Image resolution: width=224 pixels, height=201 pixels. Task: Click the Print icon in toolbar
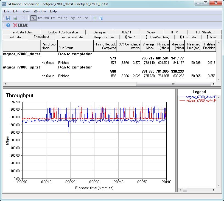click(15, 18)
